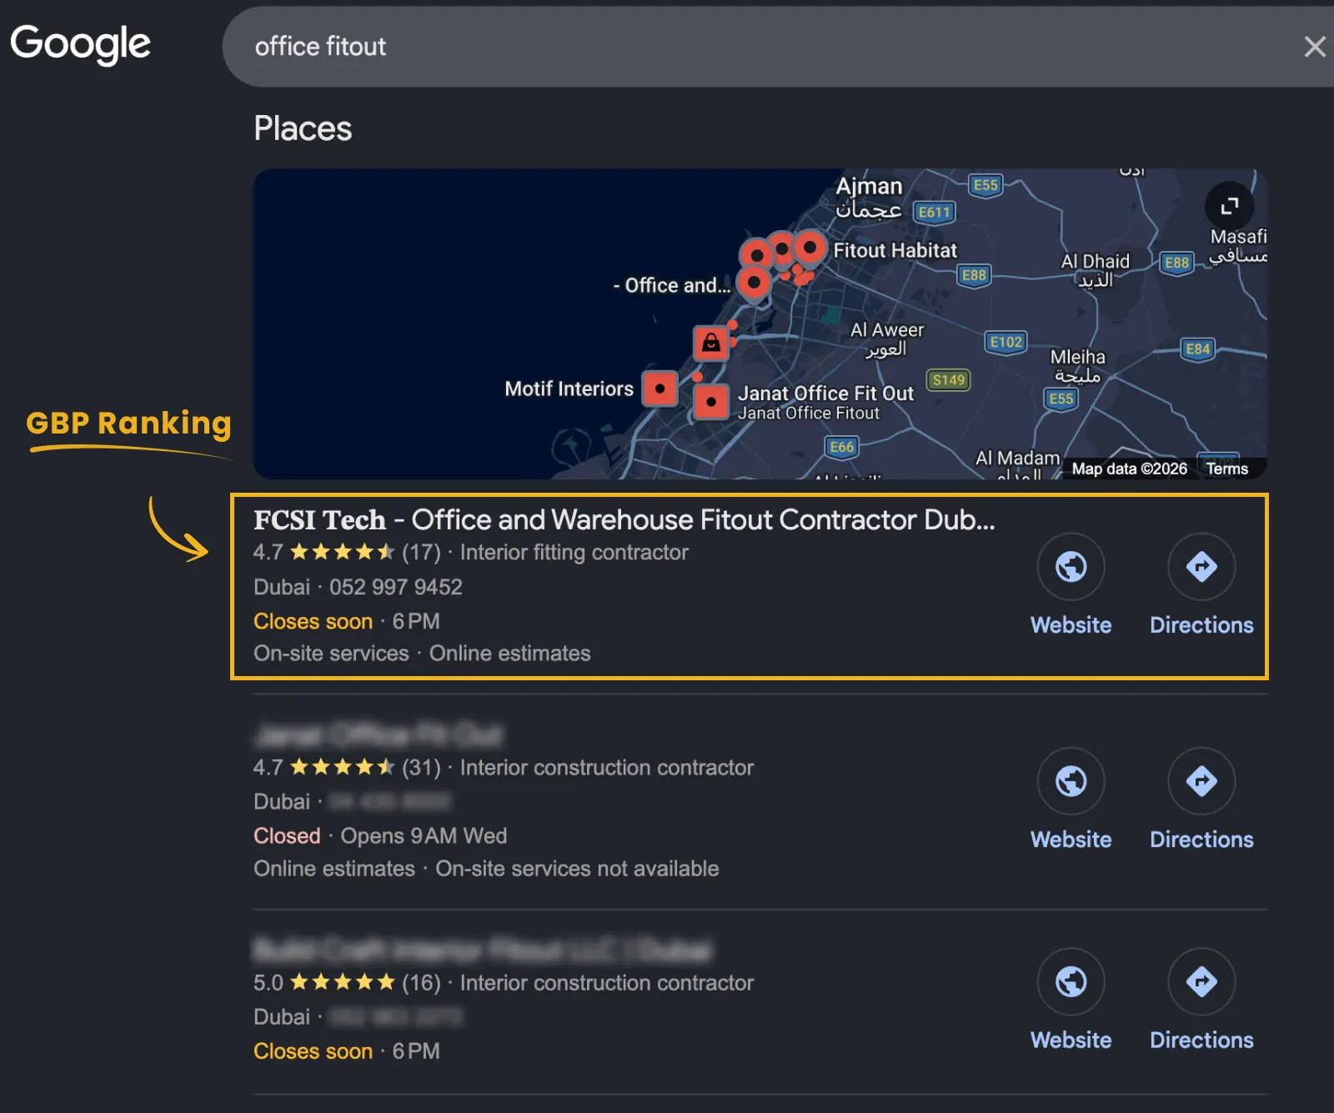This screenshot has width=1334, height=1113.
Task: Click the Directions icon for the 31-review listing
Action: point(1201,781)
